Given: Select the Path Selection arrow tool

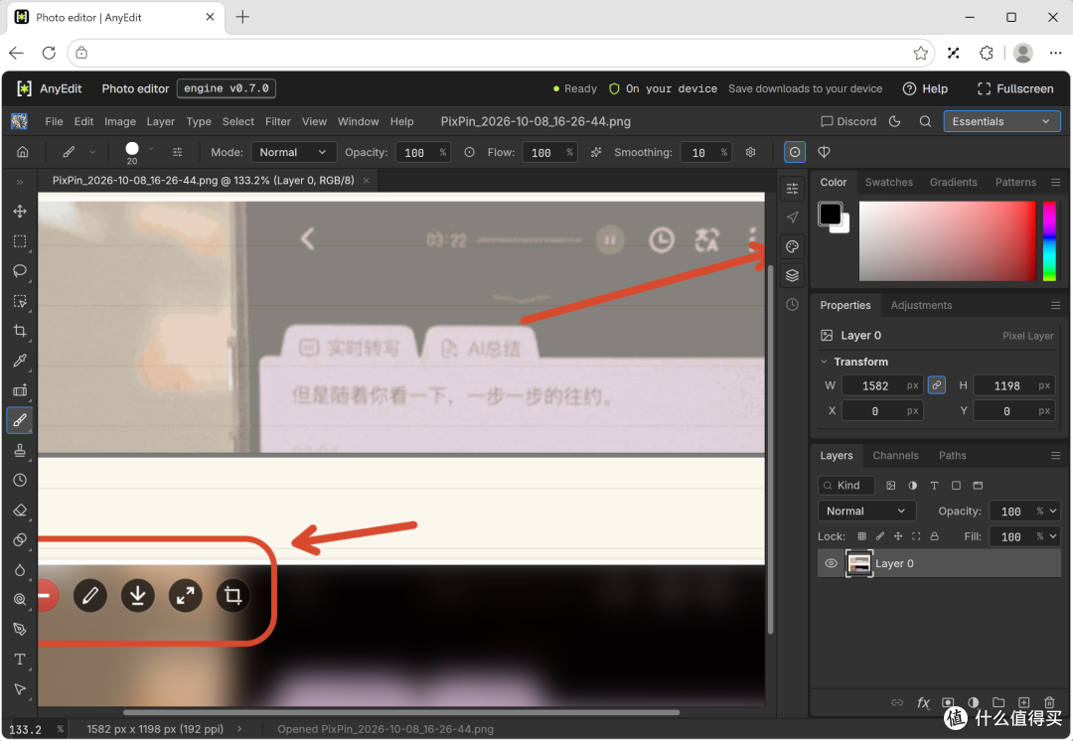Looking at the screenshot, I should click(x=20, y=689).
